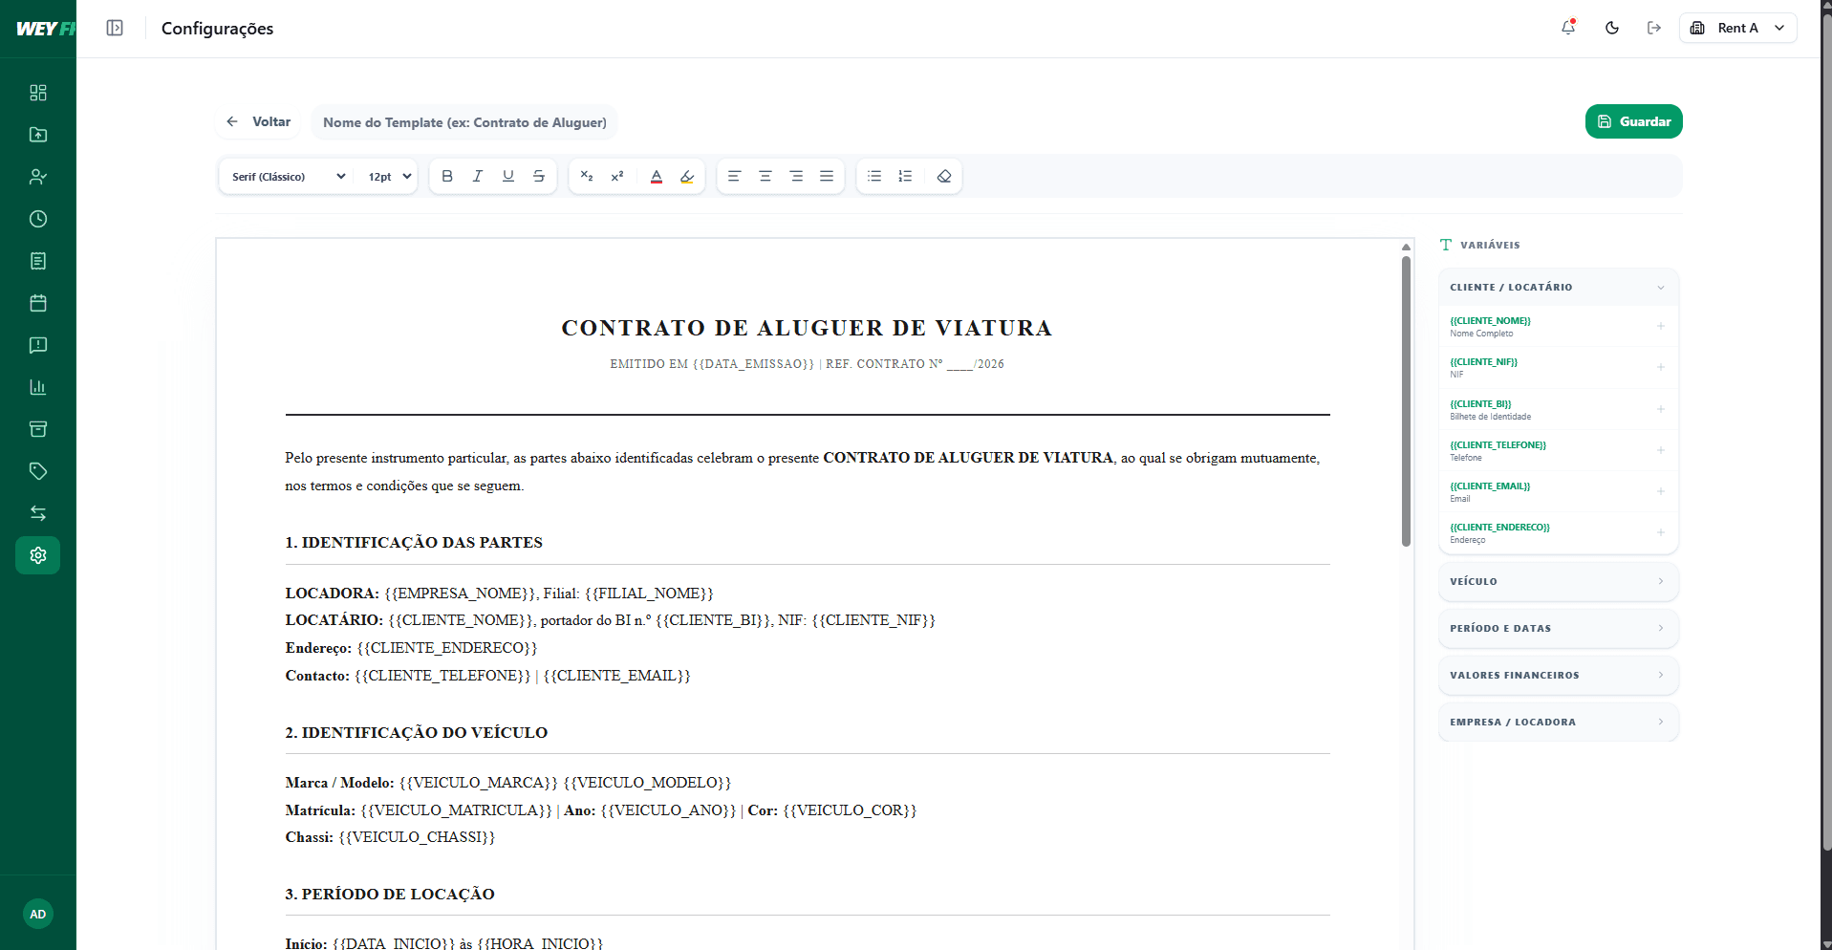Open the tag icon in sidebar
The width and height of the screenshot is (1832, 950).
click(38, 471)
